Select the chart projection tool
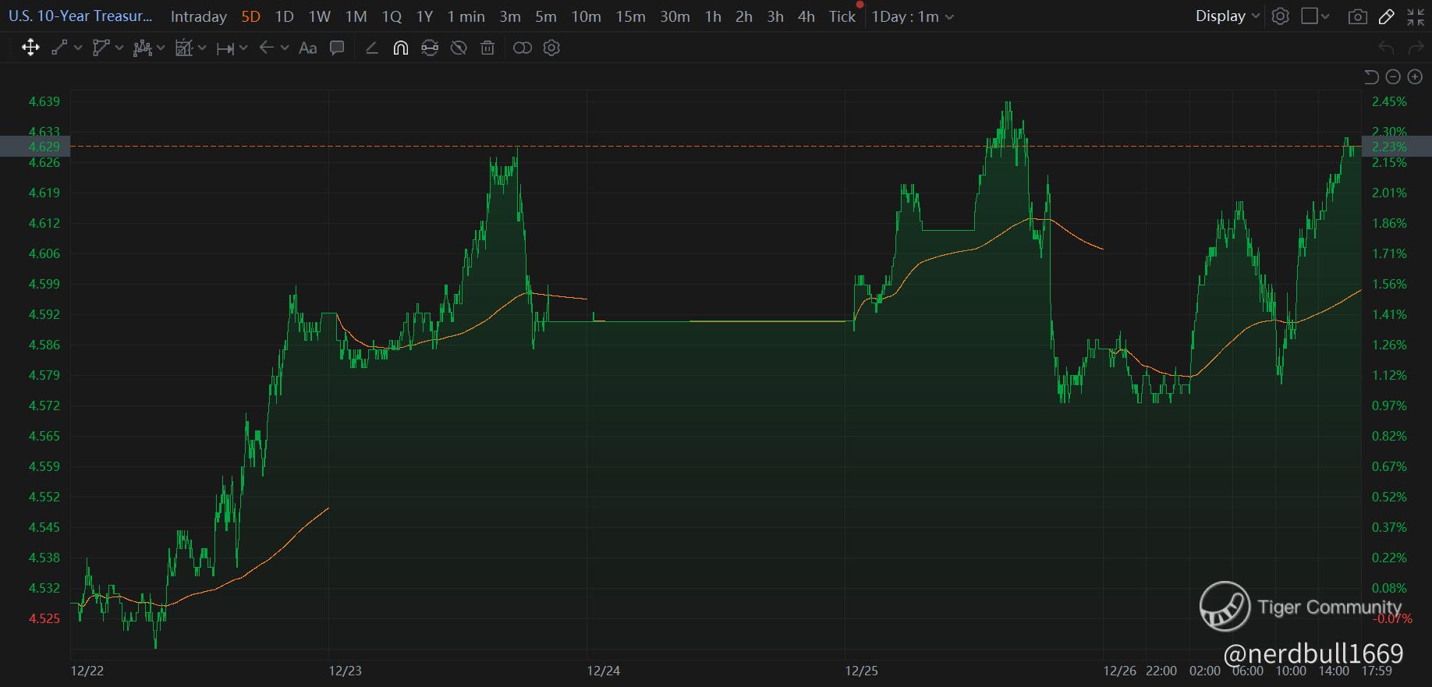This screenshot has height=687, width=1432. (x=183, y=48)
